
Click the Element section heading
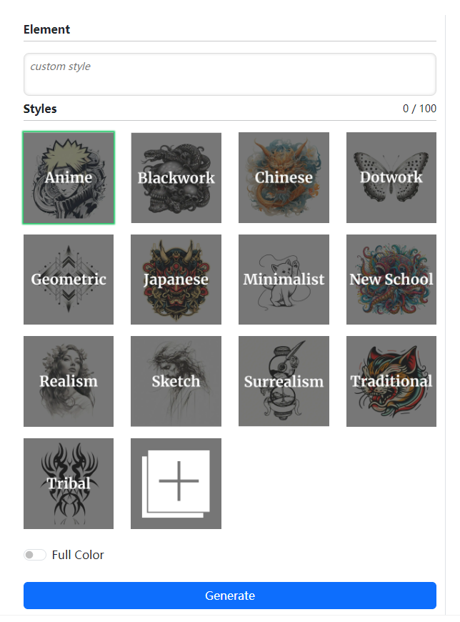(46, 29)
